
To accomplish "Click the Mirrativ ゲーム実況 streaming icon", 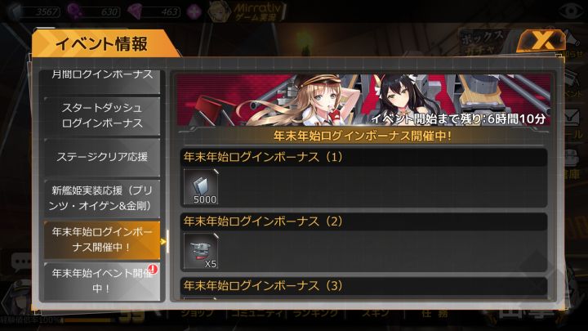I will (x=246, y=11).
